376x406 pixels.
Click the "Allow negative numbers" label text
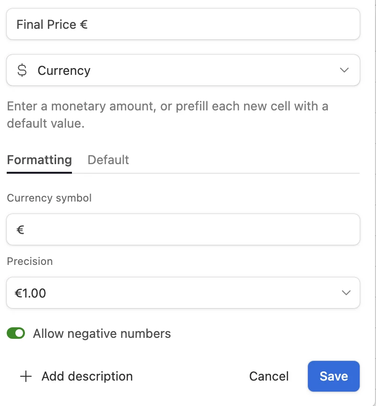[x=102, y=334]
